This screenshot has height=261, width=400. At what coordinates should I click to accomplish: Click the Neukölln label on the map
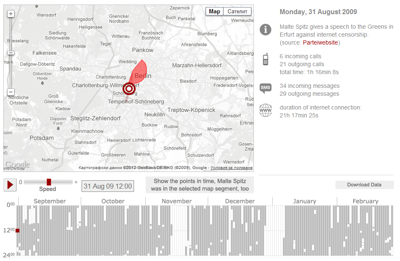tap(154, 114)
